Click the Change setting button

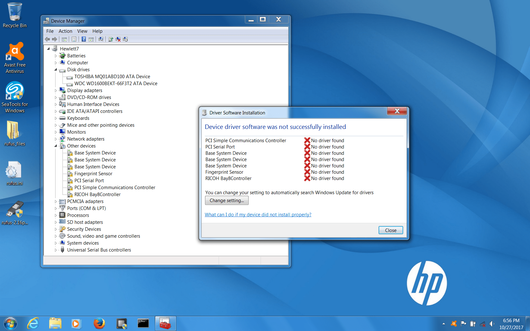227,200
